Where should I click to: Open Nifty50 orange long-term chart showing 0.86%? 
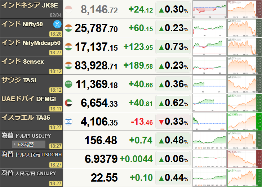click(245, 28)
